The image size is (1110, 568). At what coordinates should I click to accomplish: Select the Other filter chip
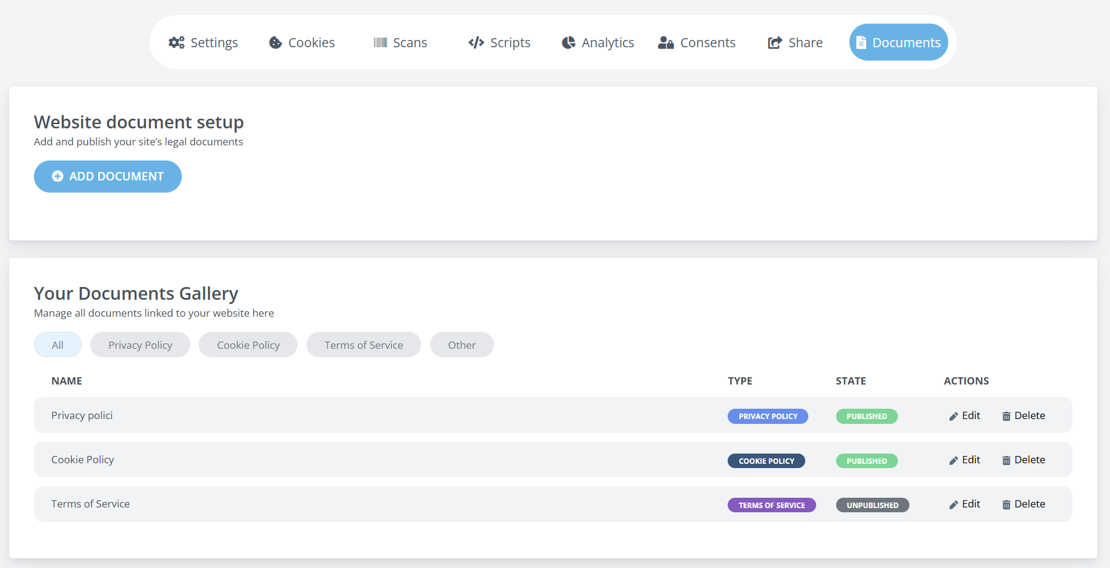tap(462, 345)
